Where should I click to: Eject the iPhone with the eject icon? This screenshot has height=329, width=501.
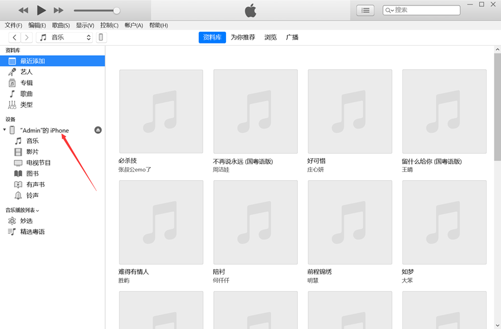click(98, 130)
